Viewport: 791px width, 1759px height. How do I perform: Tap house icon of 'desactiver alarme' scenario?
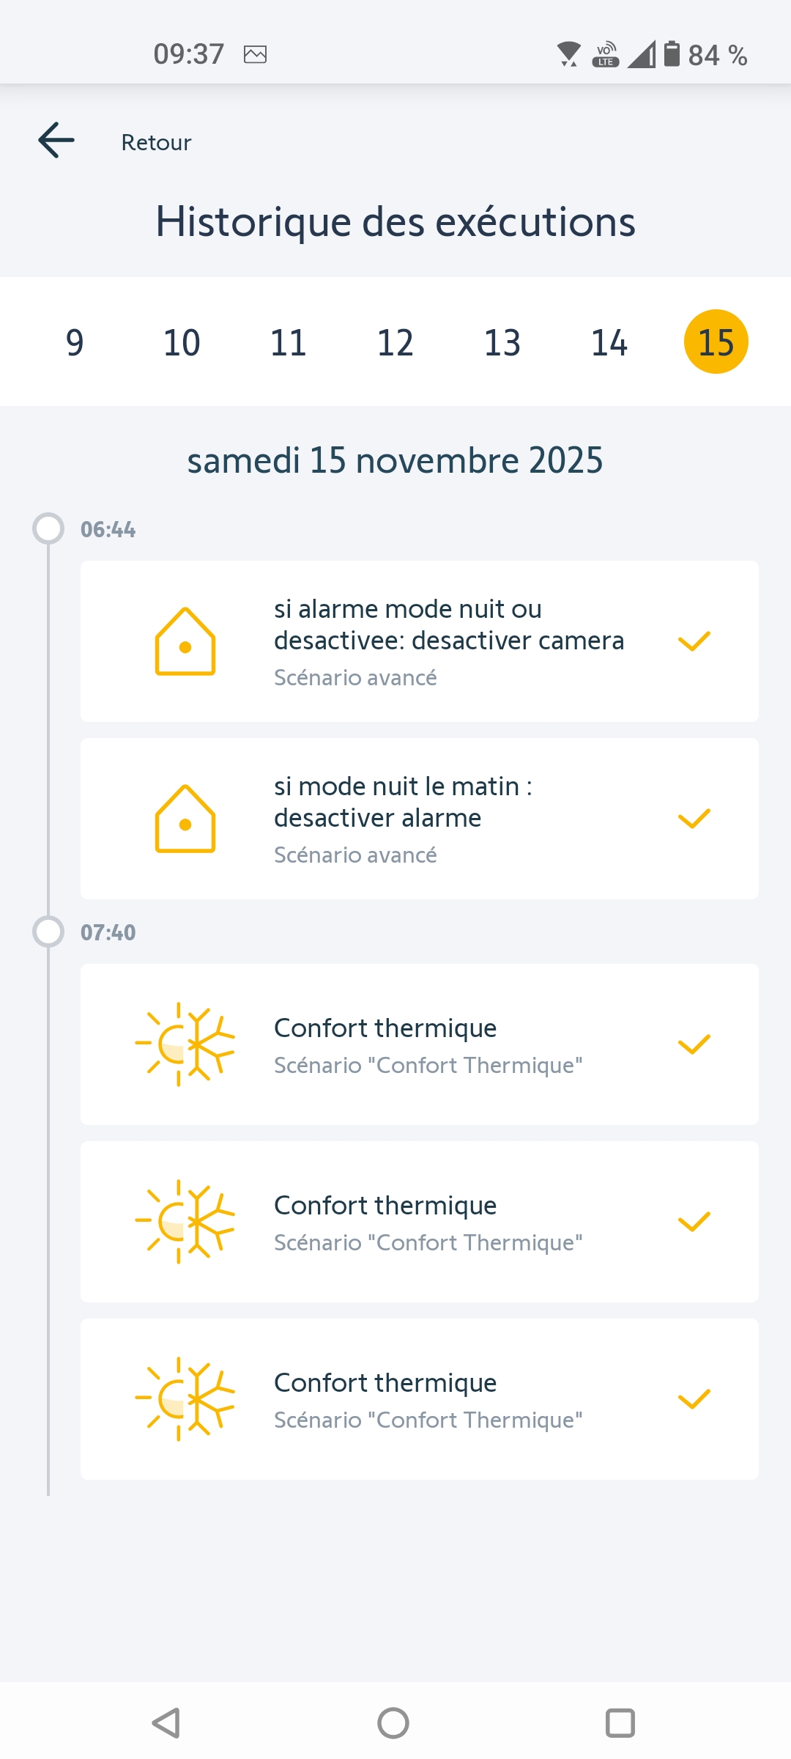coord(185,819)
